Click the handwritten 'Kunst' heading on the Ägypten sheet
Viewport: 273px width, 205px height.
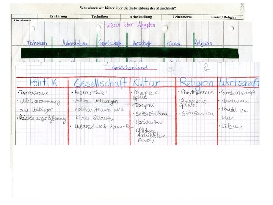tap(174, 43)
